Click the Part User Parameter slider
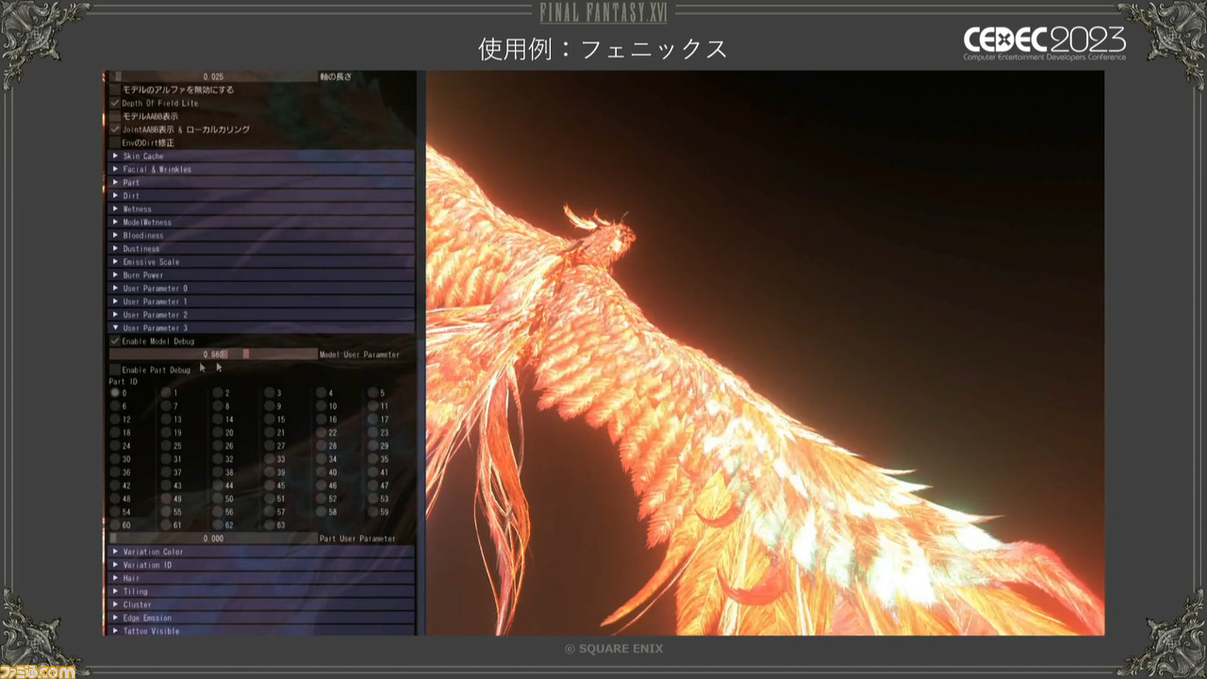Screen dimensions: 1207x679 [x=213, y=538]
